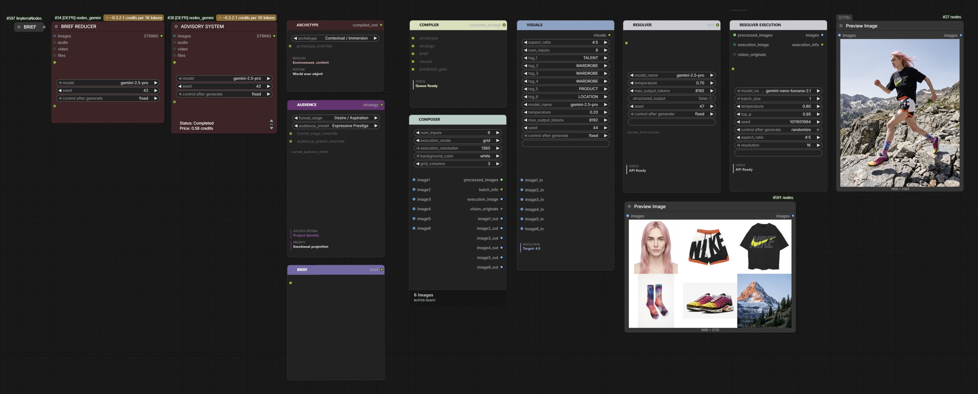The image size is (978, 394).
Task: Open background_color dropdown set to white
Action: (x=458, y=156)
